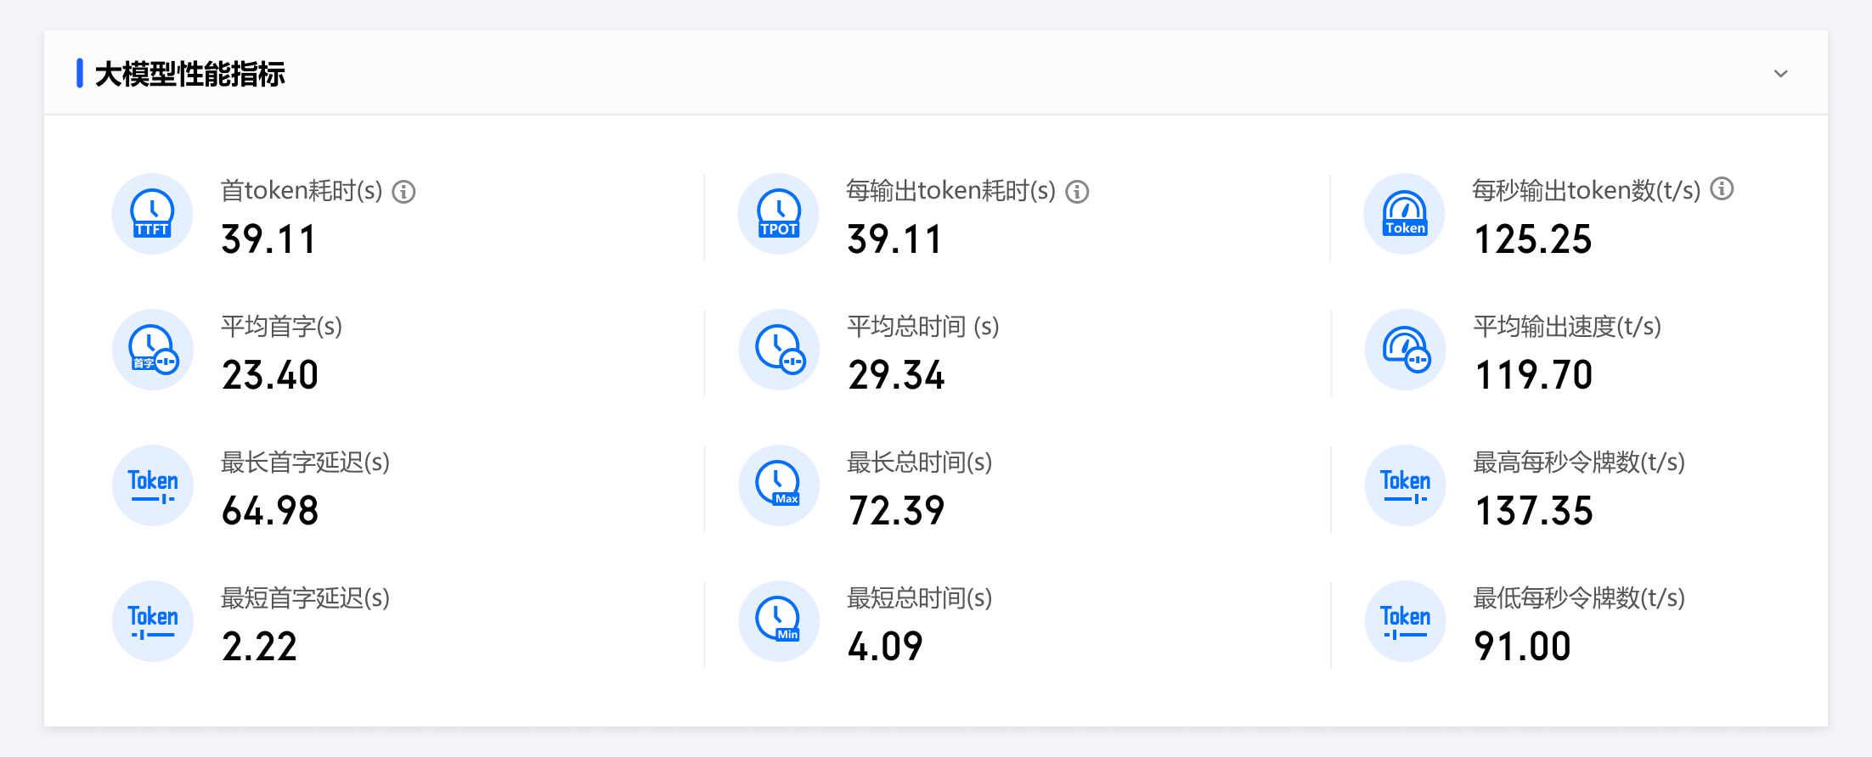Click the 平均输出速度 gauge icon
The width and height of the screenshot is (1872, 757).
click(1405, 350)
